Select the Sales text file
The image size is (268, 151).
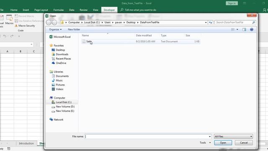(x=141, y=42)
